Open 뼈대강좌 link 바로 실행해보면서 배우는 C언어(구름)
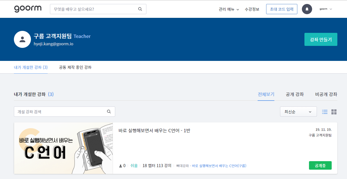347x179 pixels. click(219, 166)
